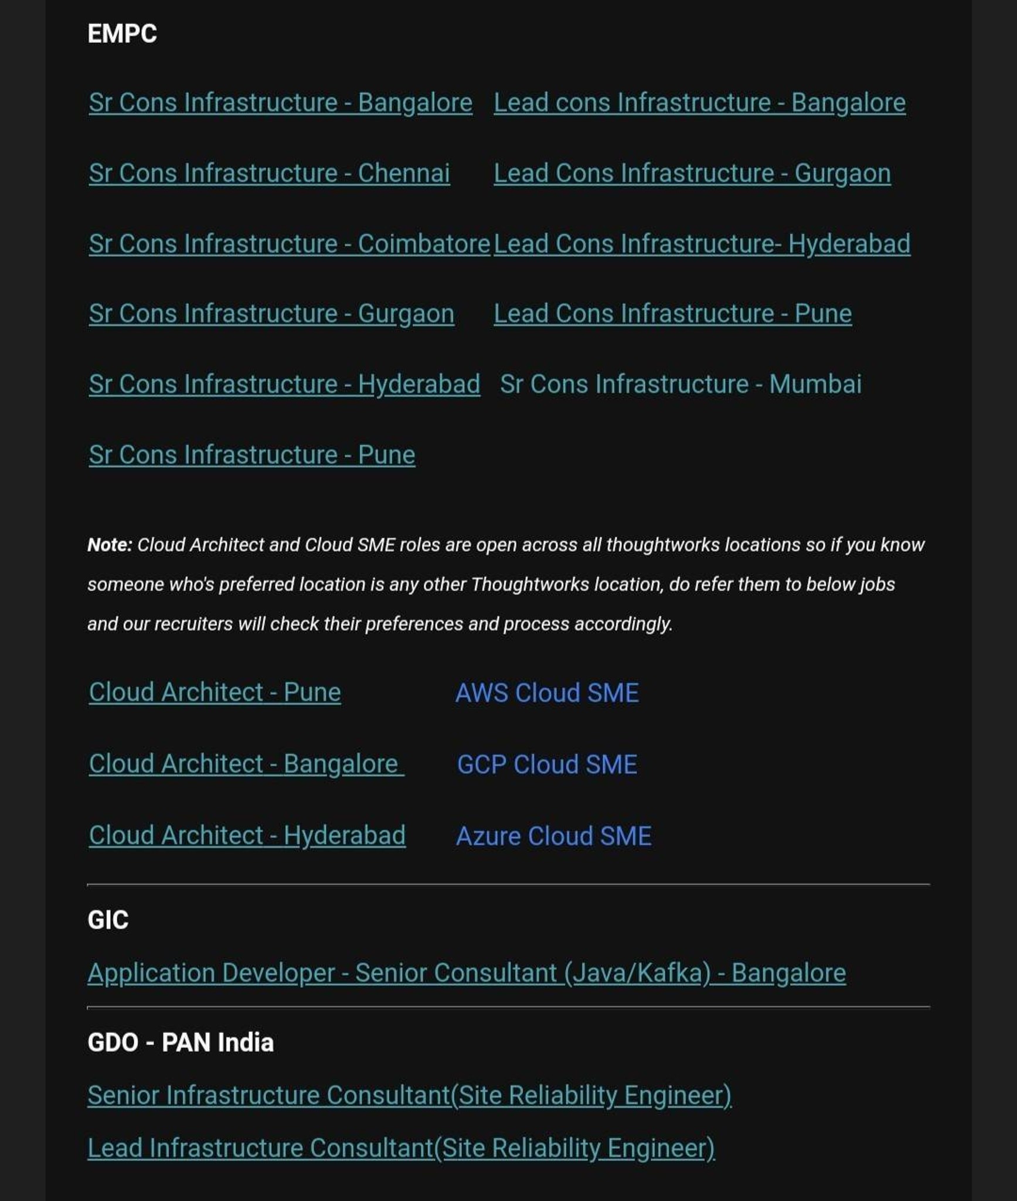Open the AWS Cloud SME role

(547, 693)
